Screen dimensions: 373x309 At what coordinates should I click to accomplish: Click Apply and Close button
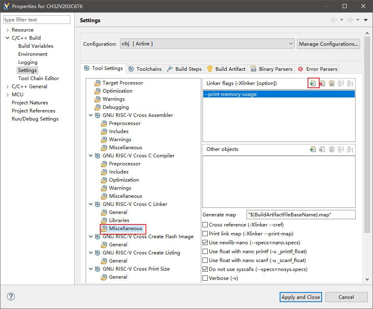[301, 297]
